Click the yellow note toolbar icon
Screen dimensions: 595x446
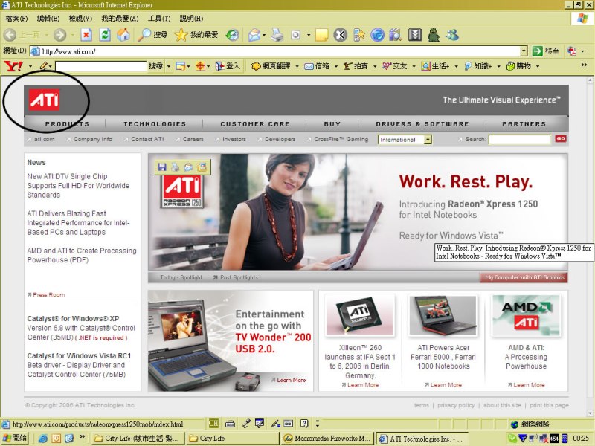tap(322, 35)
